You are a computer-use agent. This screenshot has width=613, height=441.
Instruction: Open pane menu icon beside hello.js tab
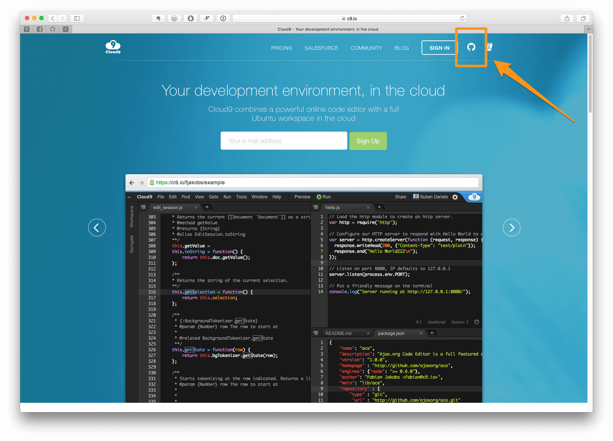[x=316, y=207]
